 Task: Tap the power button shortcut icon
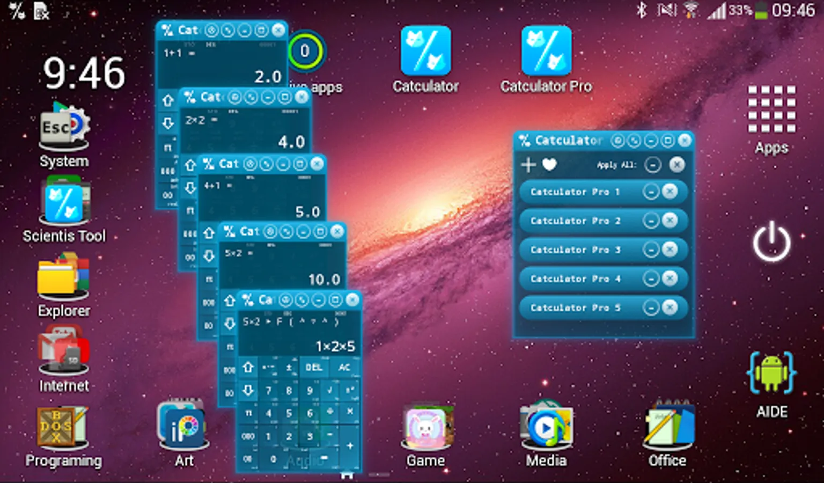point(771,241)
